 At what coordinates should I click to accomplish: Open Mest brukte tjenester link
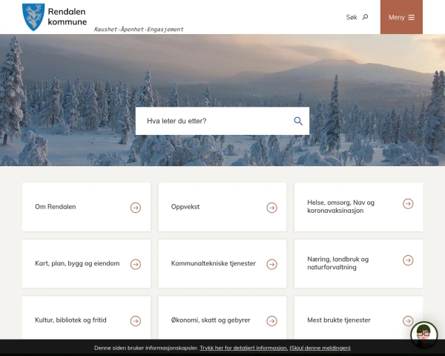pyautogui.click(x=339, y=320)
